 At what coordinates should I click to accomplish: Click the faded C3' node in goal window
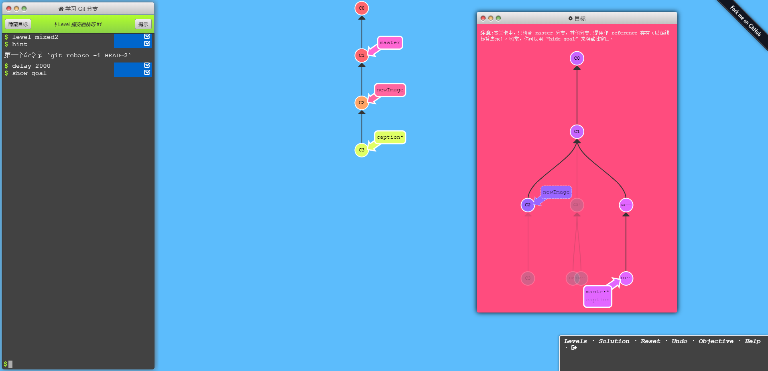577,205
